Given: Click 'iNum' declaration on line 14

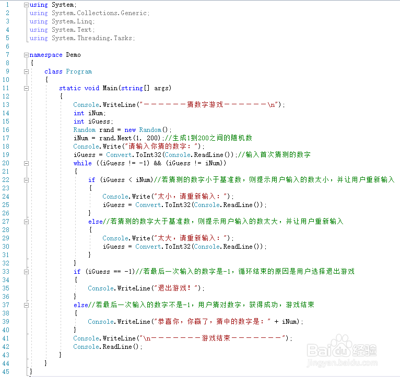Looking at the screenshot, I should pos(96,113).
